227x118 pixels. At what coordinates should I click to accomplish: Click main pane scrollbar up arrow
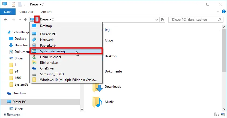point(224,27)
